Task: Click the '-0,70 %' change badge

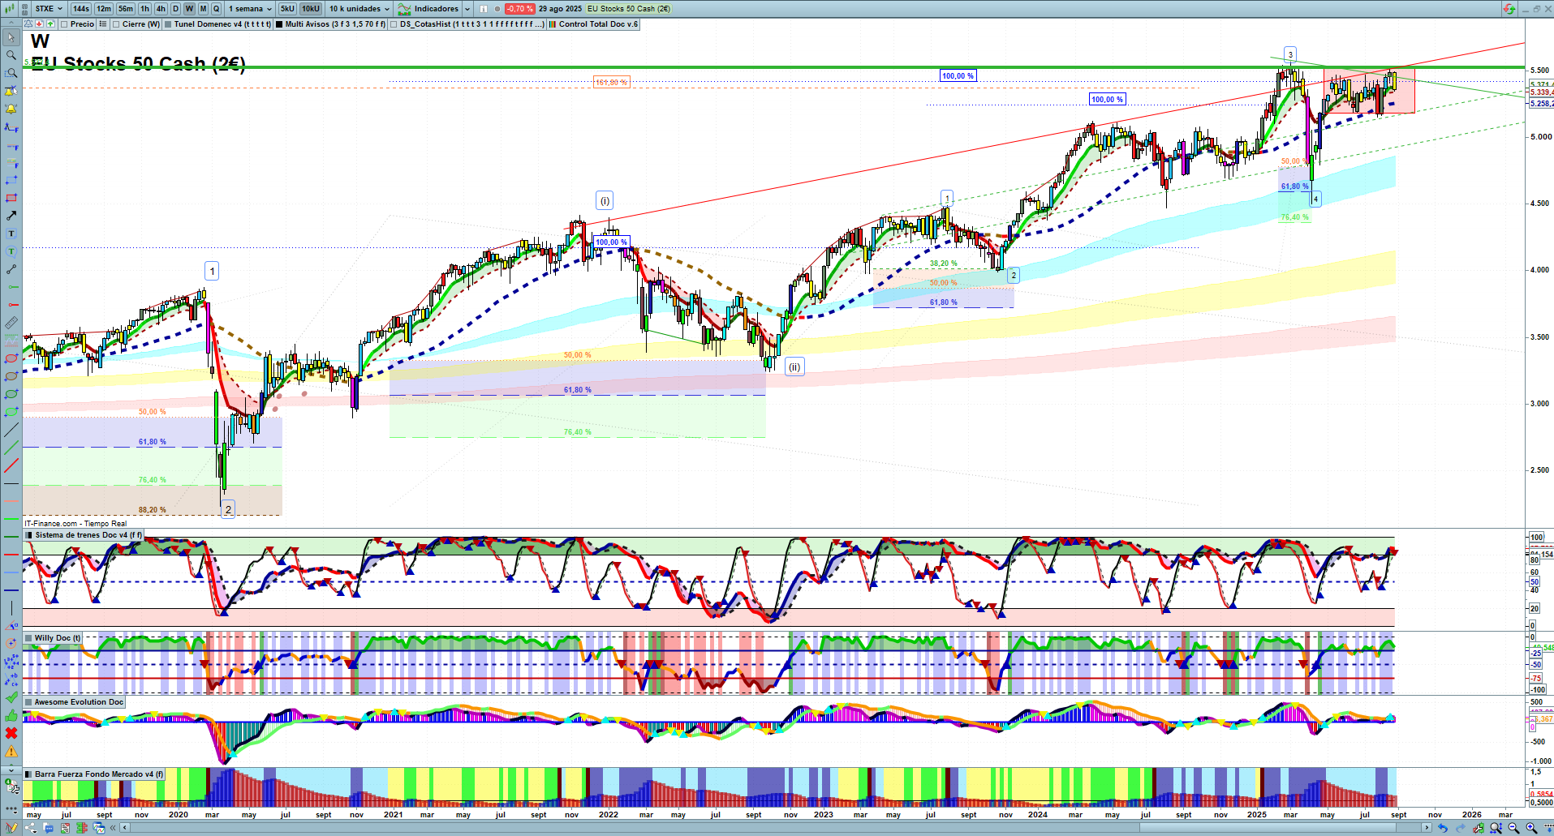Action: tap(519, 9)
